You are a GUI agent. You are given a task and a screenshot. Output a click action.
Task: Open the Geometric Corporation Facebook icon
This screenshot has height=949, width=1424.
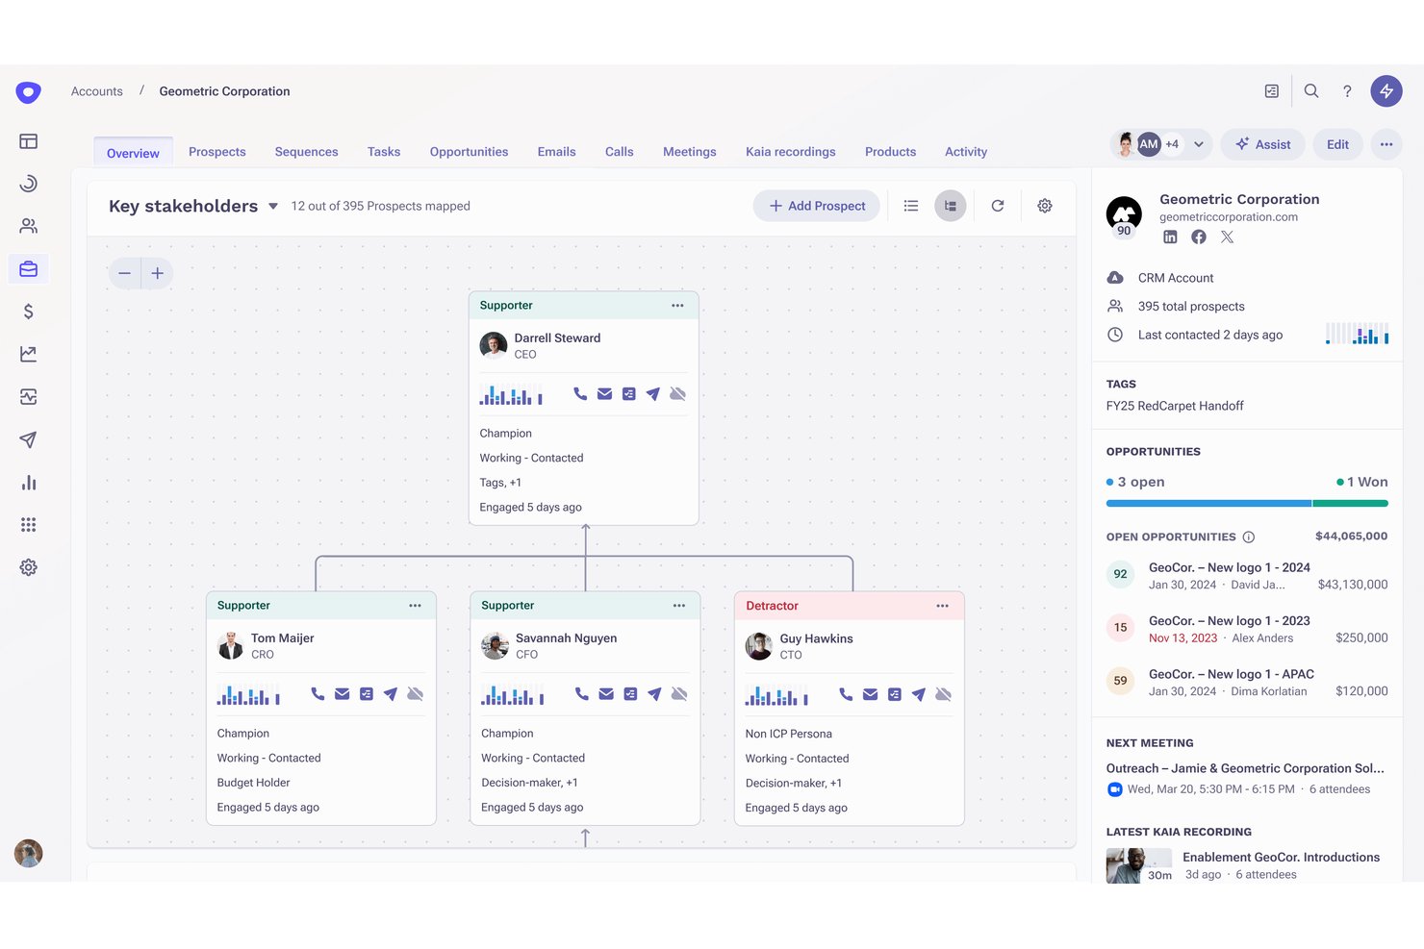[1199, 237]
